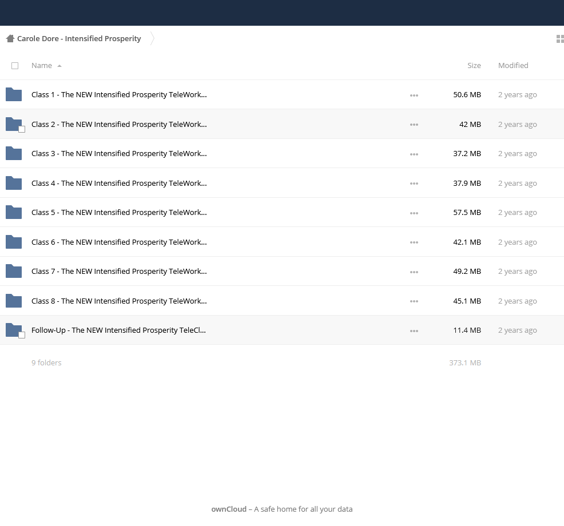Open the Follow-Up - The NEW Intensified Prosperity folder name
Viewport: 564px width, 526px height.
point(119,330)
